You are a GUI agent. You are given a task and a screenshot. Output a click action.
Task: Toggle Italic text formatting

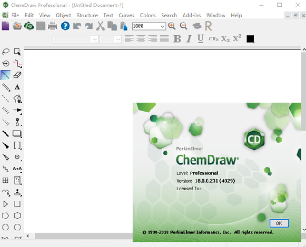point(189,39)
